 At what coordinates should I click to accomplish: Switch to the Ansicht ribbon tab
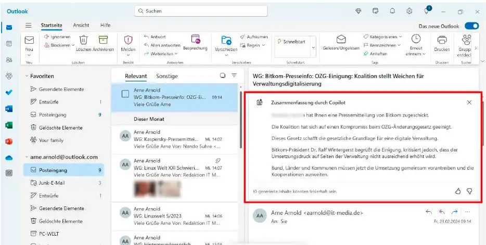point(81,25)
